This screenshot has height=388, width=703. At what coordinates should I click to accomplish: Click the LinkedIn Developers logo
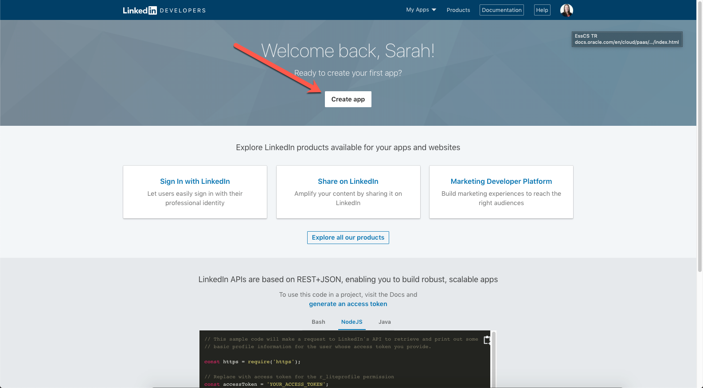[x=164, y=10]
